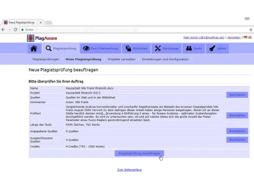The image size is (254, 191).
Task: Select text 4 Credits (750 - 1000 Worte)
Action: [x=85, y=147]
